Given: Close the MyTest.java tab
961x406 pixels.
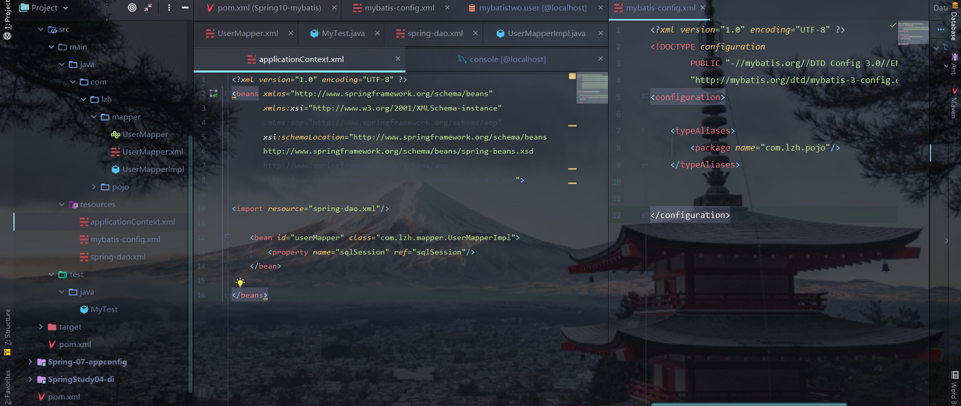Looking at the screenshot, I should (x=377, y=33).
